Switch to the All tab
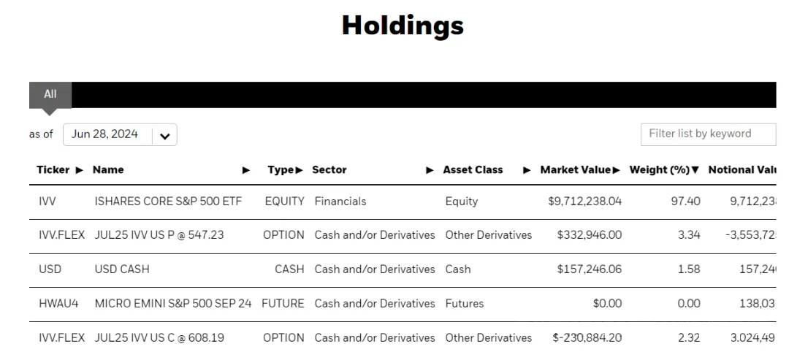Screen dimensions: 789x360 [50, 94]
